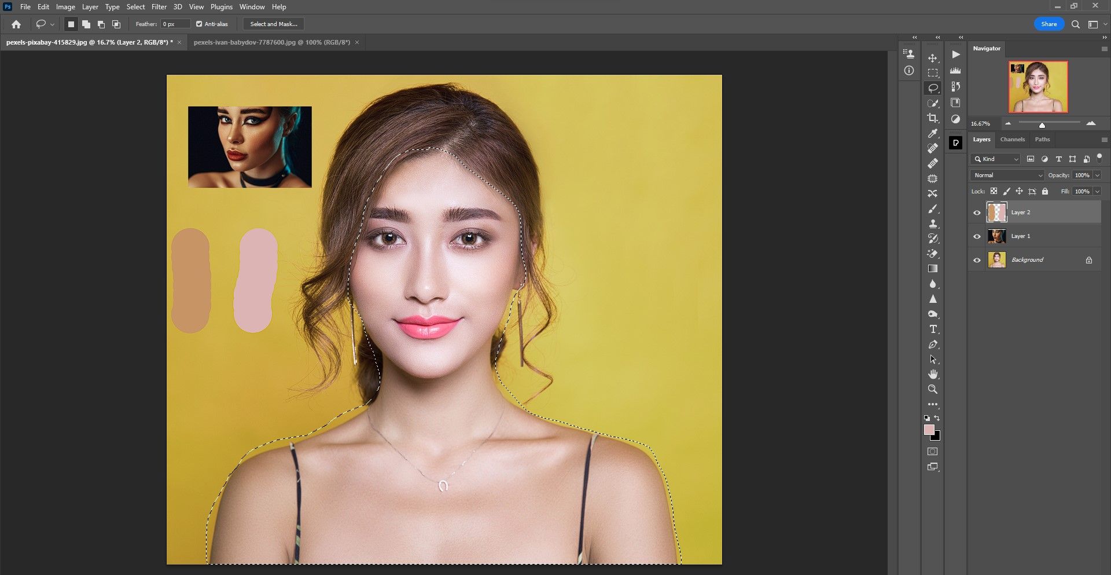Image resolution: width=1111 pixels, height=575 pixels.
Task: Select the Content-Aware Move tool
Action: point(932,193)
